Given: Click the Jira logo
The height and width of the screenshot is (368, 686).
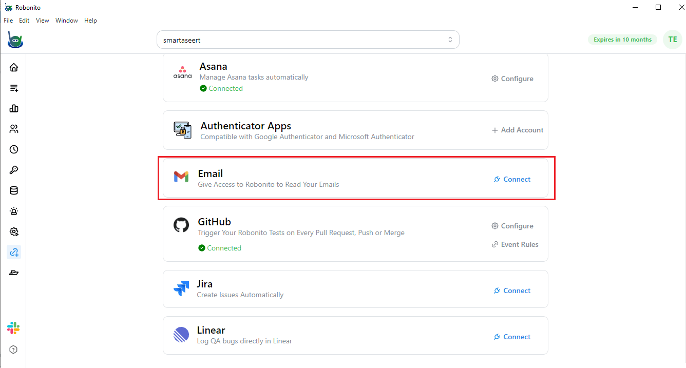Looking at the screenshot, I should (181, 288).
